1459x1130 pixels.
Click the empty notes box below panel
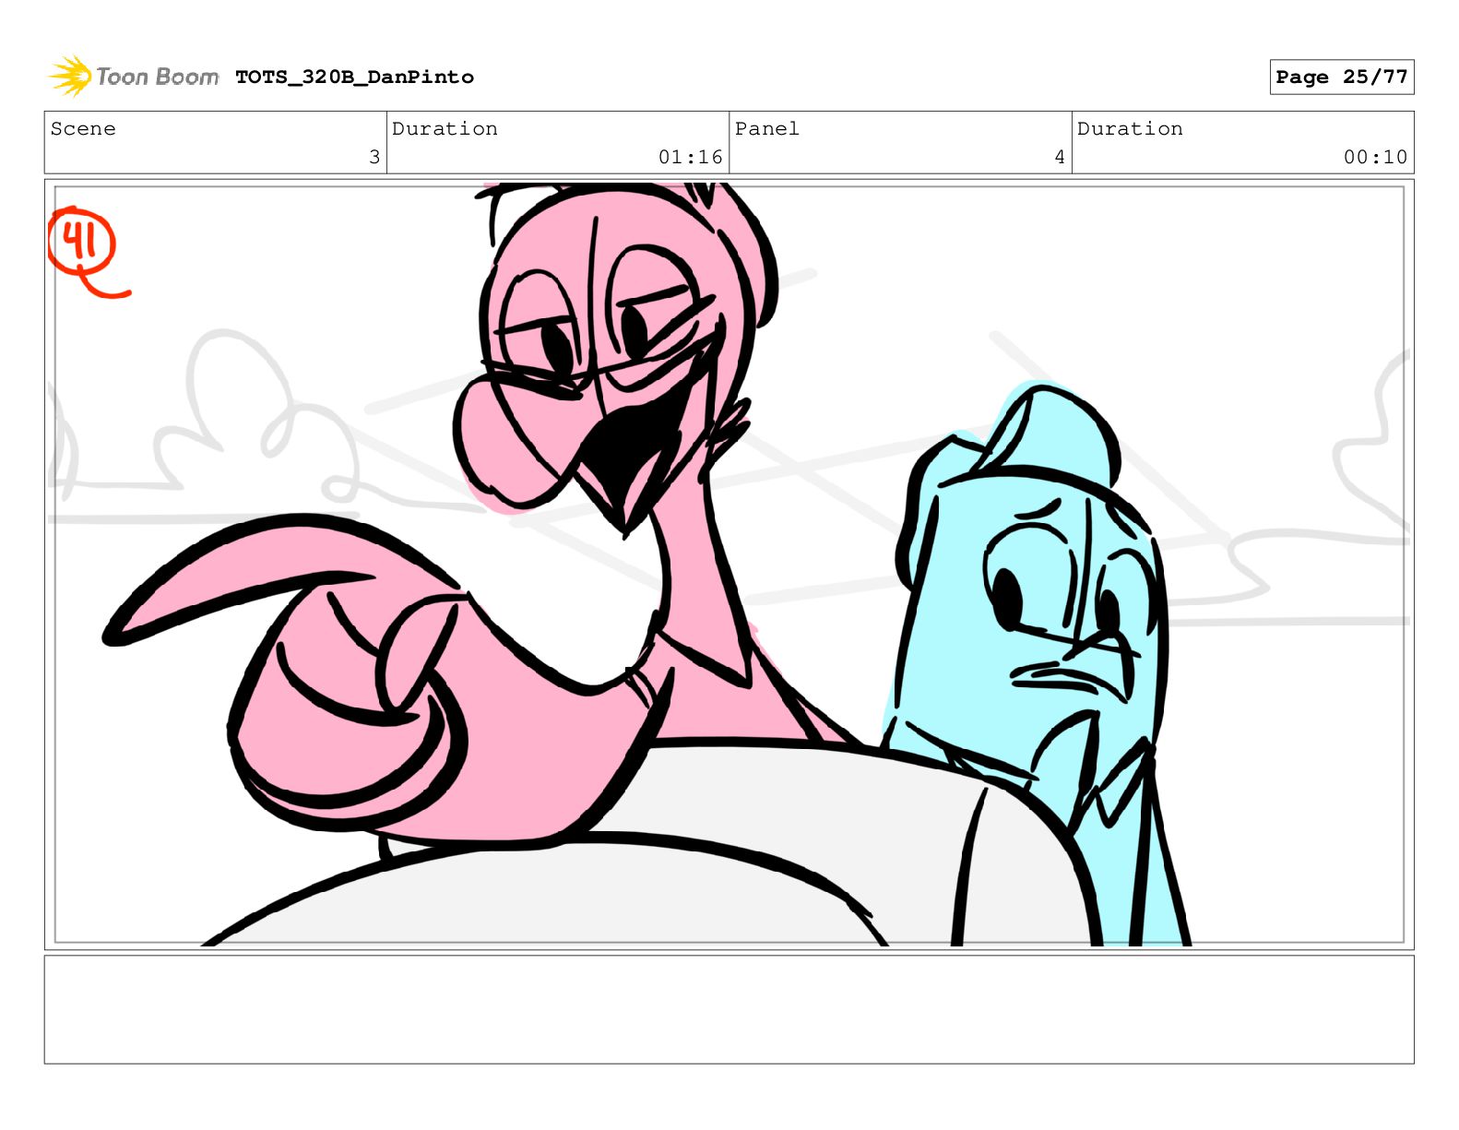[x=729, y=1009]
